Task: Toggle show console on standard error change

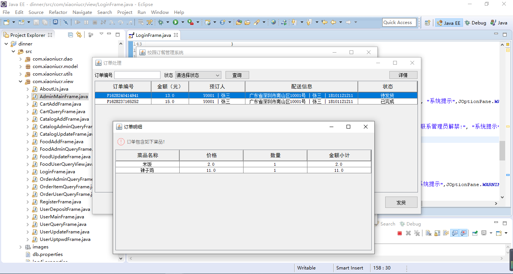Action: click(463, 233)
